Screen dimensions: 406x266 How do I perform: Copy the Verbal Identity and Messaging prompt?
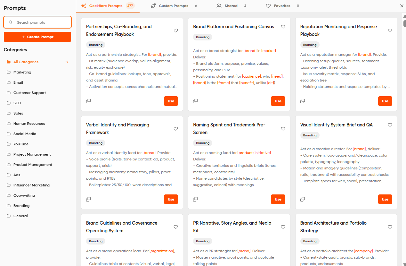point(88,199)
